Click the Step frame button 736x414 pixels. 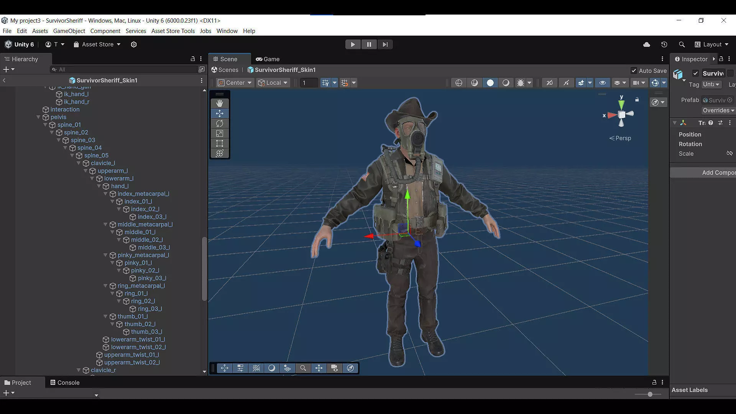point(385,44)
